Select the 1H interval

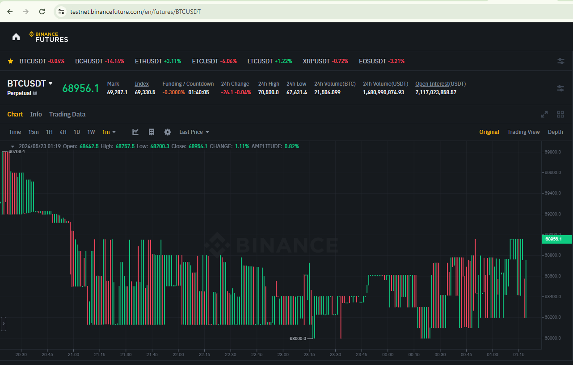[x=49, y=132]
